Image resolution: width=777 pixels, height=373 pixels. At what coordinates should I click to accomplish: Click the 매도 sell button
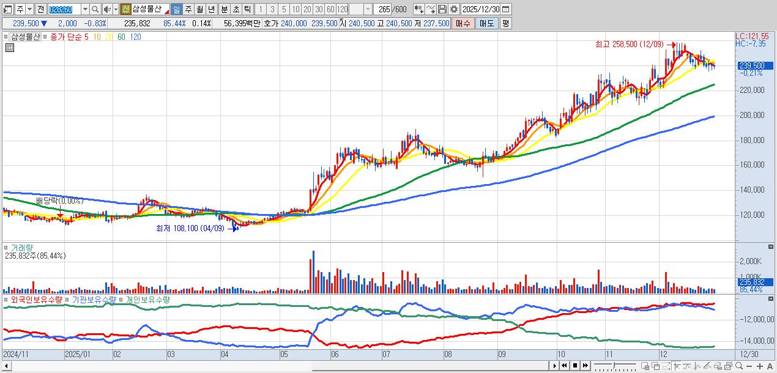click(486, 23)
